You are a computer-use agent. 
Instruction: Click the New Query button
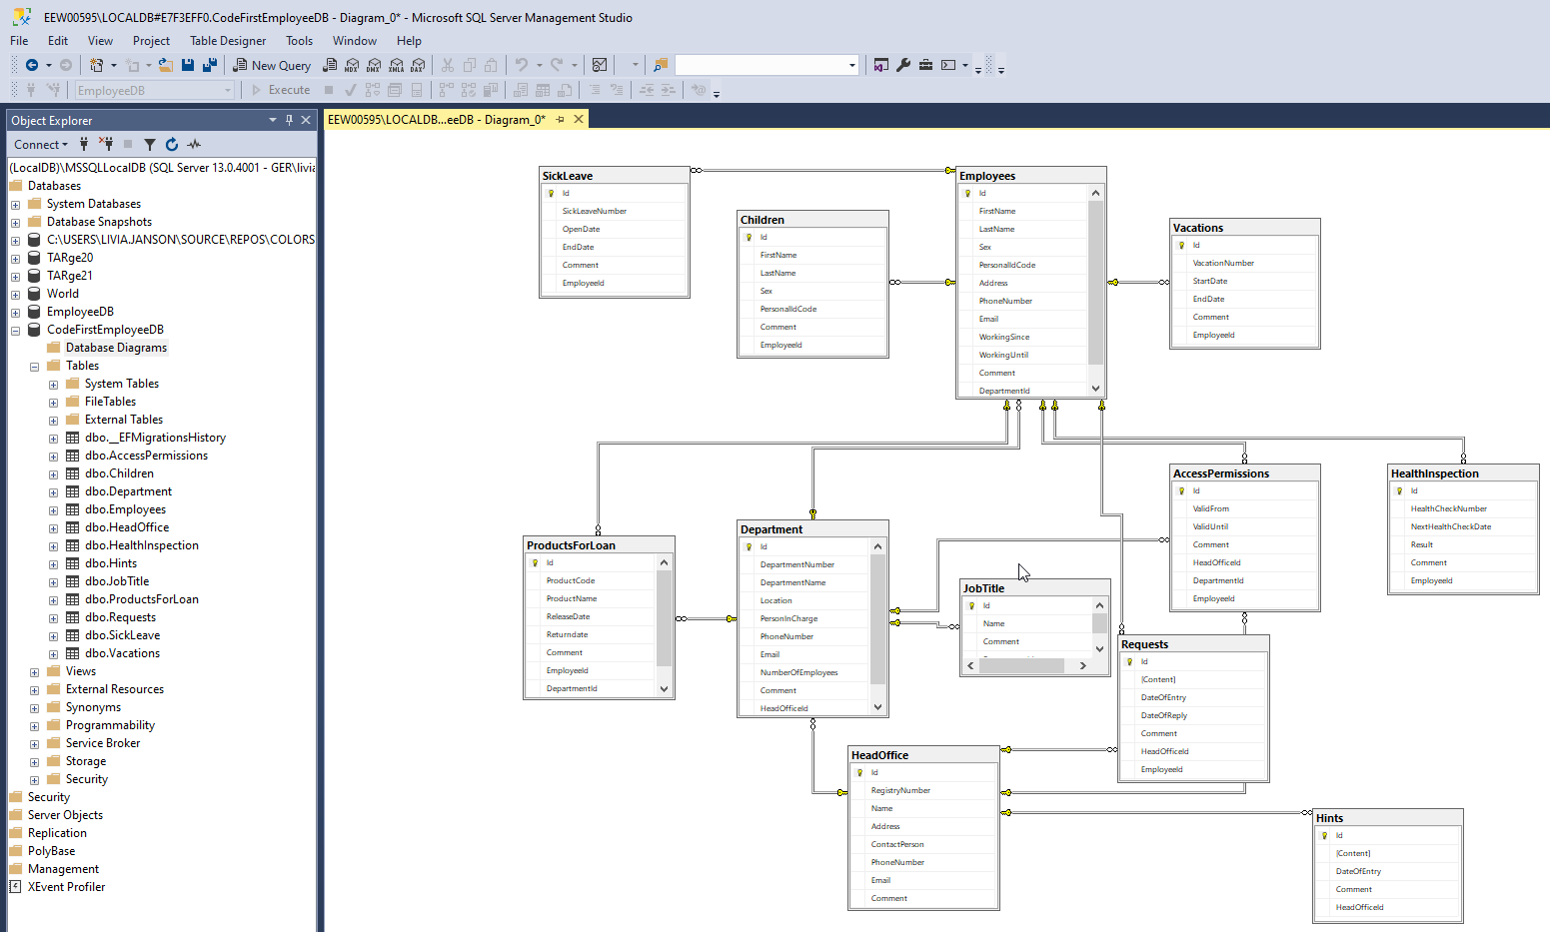[x=272, y=65]
